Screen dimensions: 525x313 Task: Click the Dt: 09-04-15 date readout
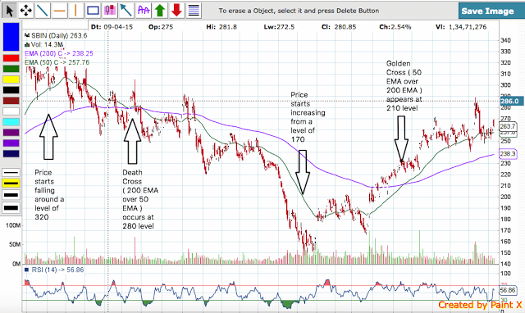click(112, 27)
